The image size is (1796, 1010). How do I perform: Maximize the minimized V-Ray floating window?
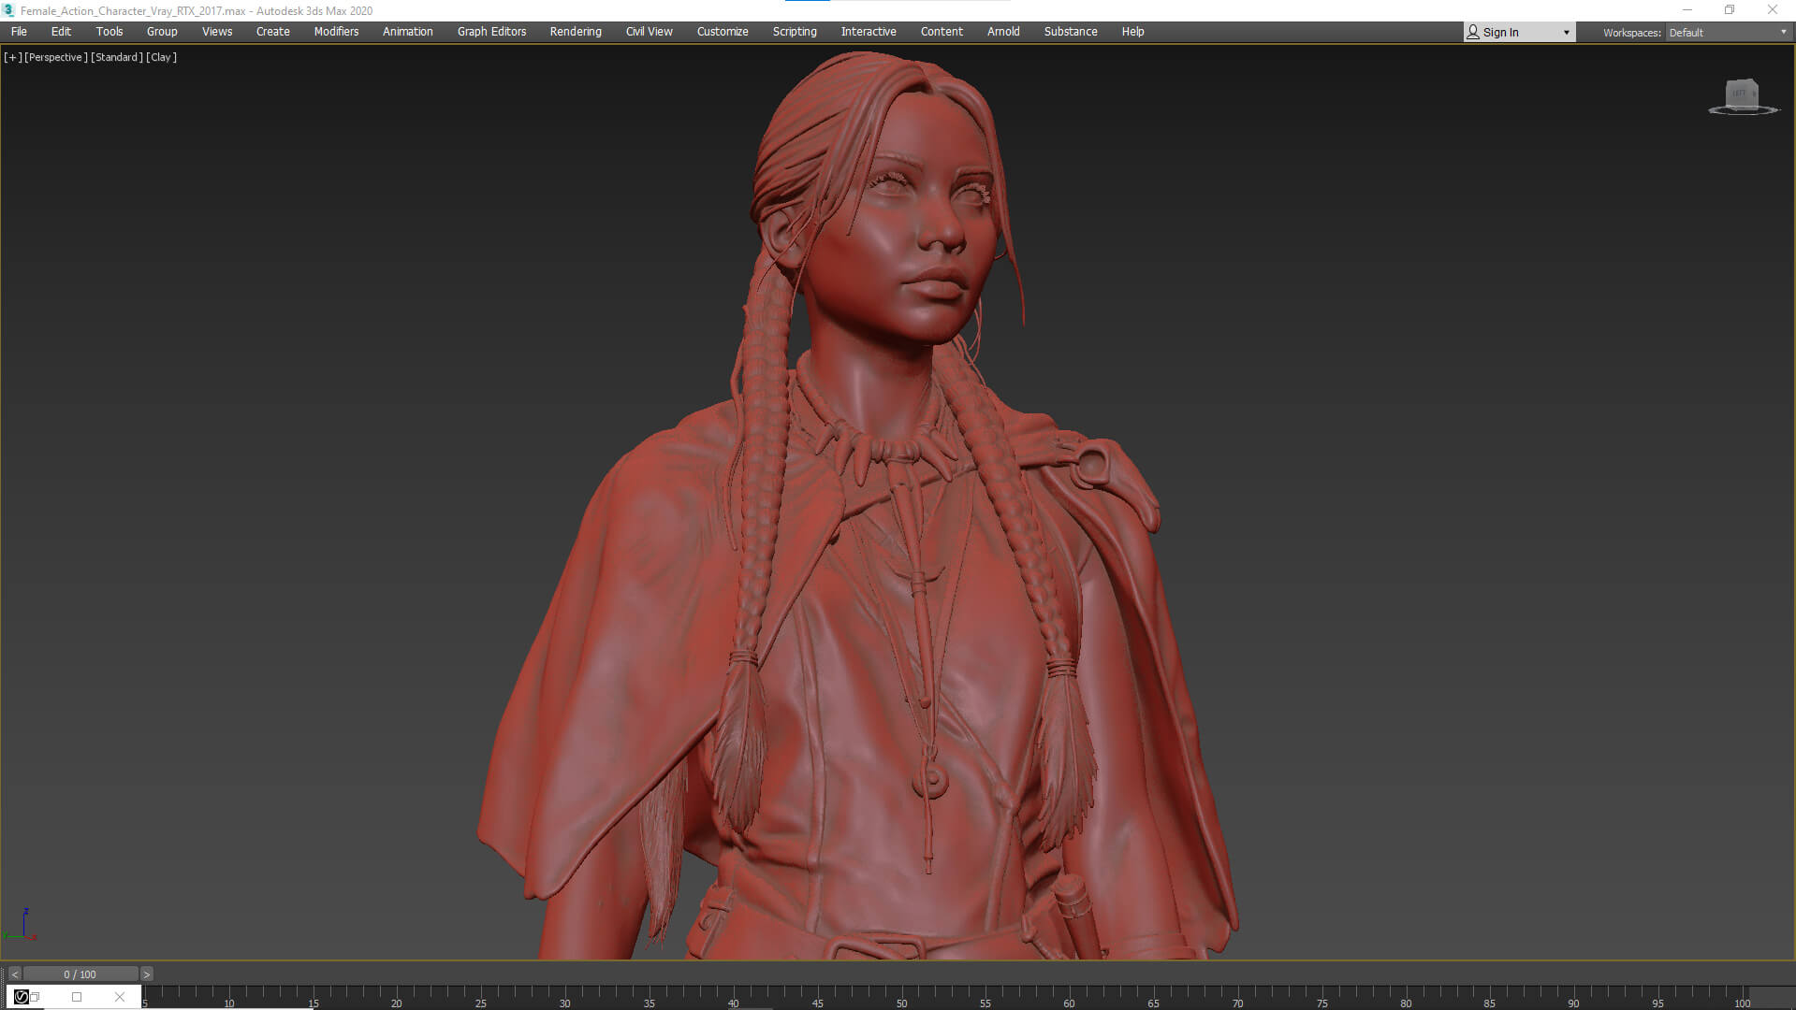pos(77,997)
